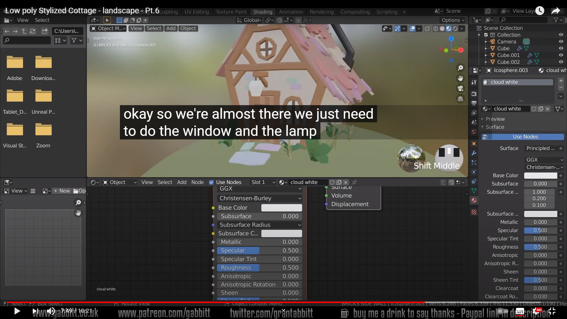Click the refresh icon in file browser
Screen dimensions: 567x319
[33, 31]
